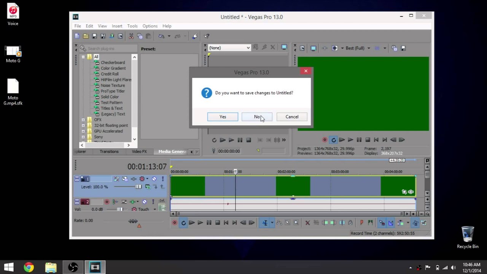
Task: Click the Track Motion icon on track 1
Action: (125, 179)
